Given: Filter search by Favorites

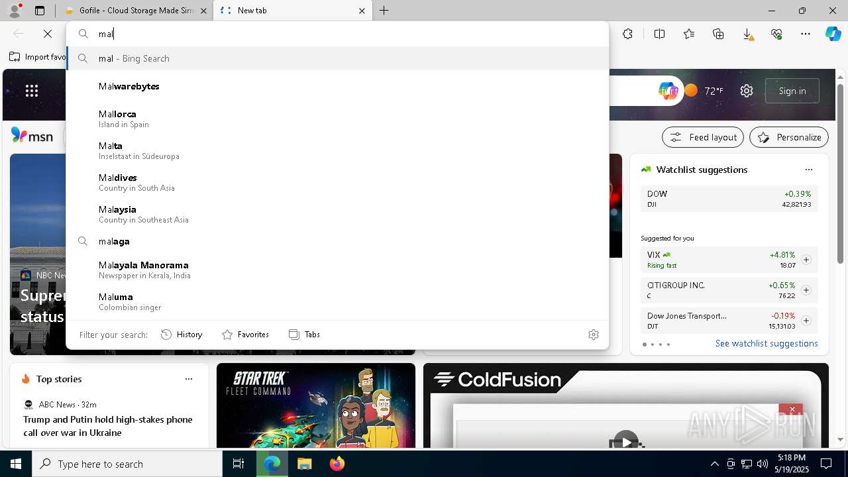Looking at the screenshot, I should (x=245, y=335).
